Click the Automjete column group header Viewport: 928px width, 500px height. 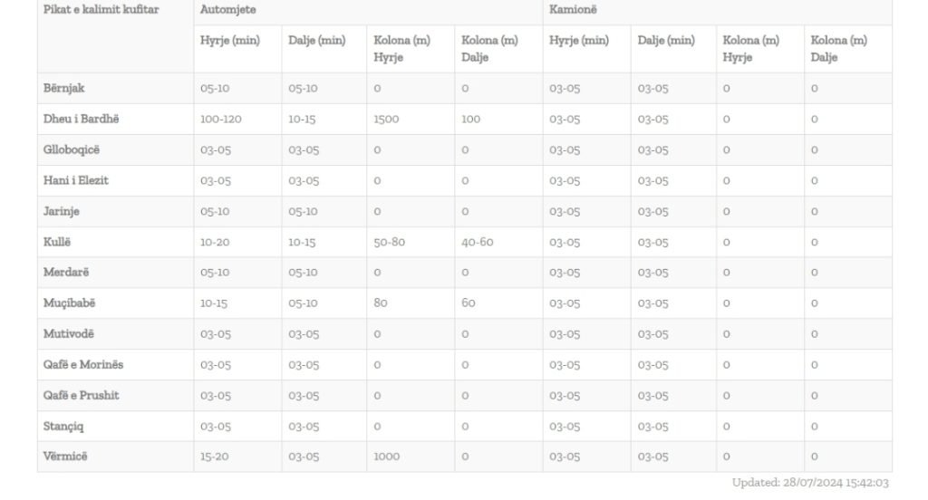227,9
